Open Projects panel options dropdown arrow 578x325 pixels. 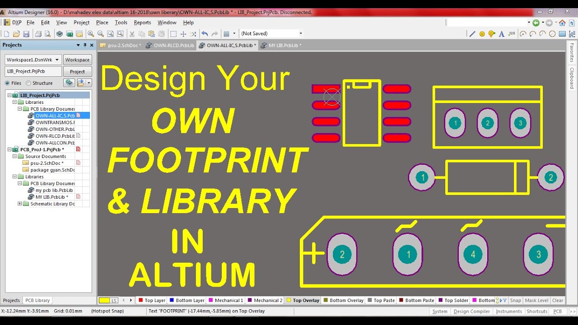(x=78, y=45)
